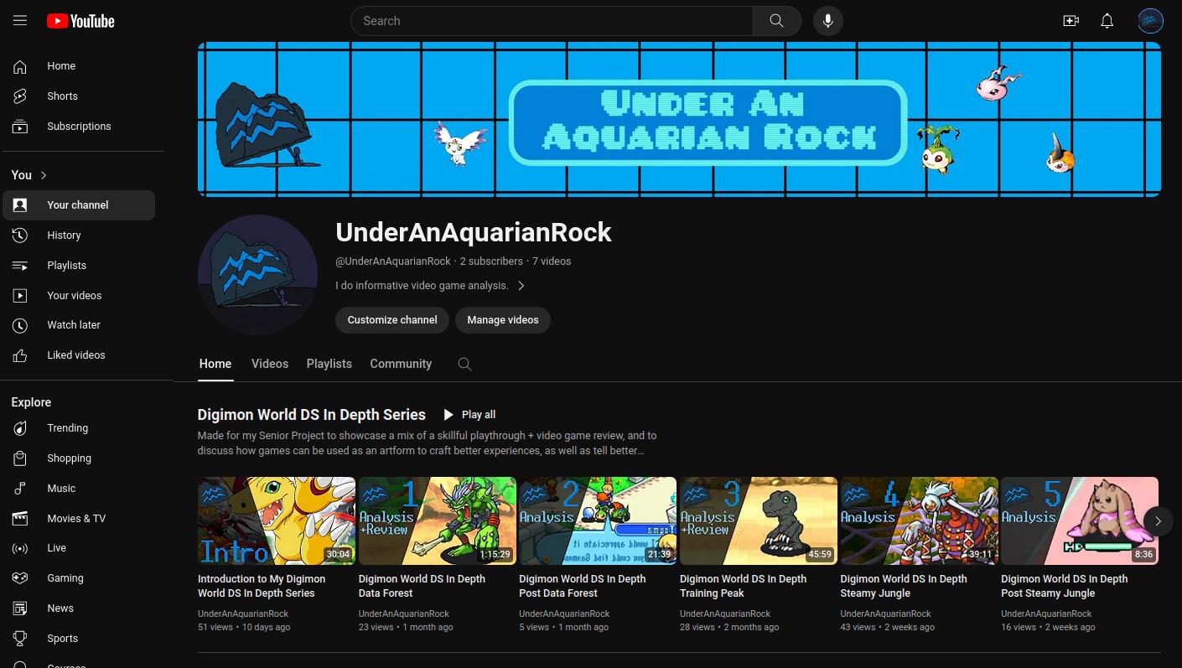The height and width of the screenshot is (668, 1182).
Task: Click the Sports trophy icon
Action: click(20, 639)
